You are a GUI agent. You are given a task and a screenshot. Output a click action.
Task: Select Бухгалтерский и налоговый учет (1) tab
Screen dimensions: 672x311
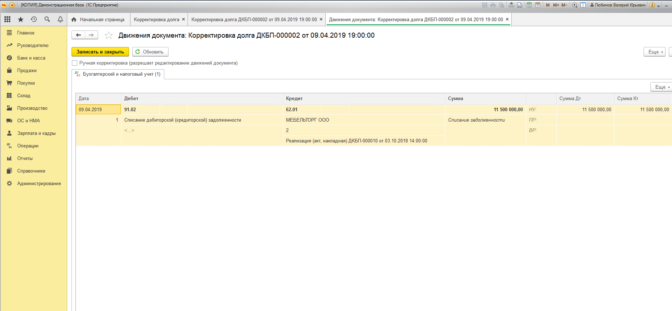[118, 74]
